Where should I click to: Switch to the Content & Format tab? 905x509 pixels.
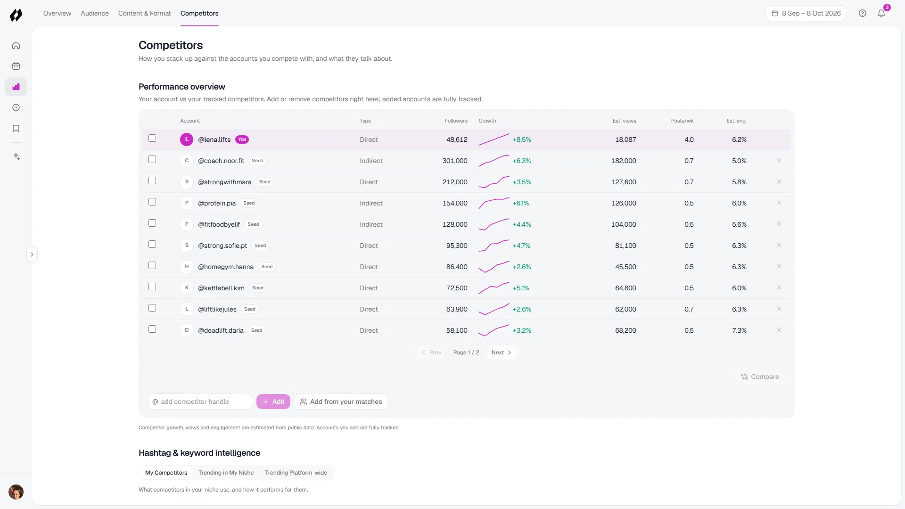click(x=144, y=13)
